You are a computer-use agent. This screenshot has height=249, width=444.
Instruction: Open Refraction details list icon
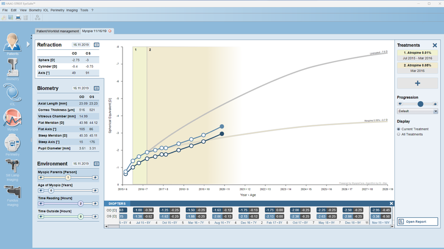96,45
